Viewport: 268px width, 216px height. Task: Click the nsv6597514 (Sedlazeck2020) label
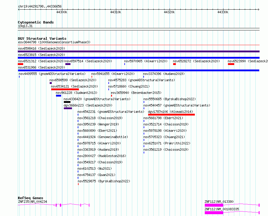click(x=89, y=61)
